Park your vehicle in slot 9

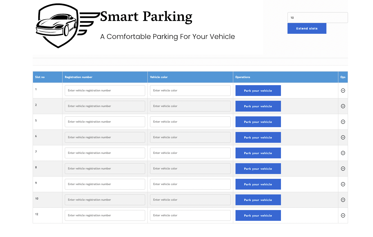[258, 184]
